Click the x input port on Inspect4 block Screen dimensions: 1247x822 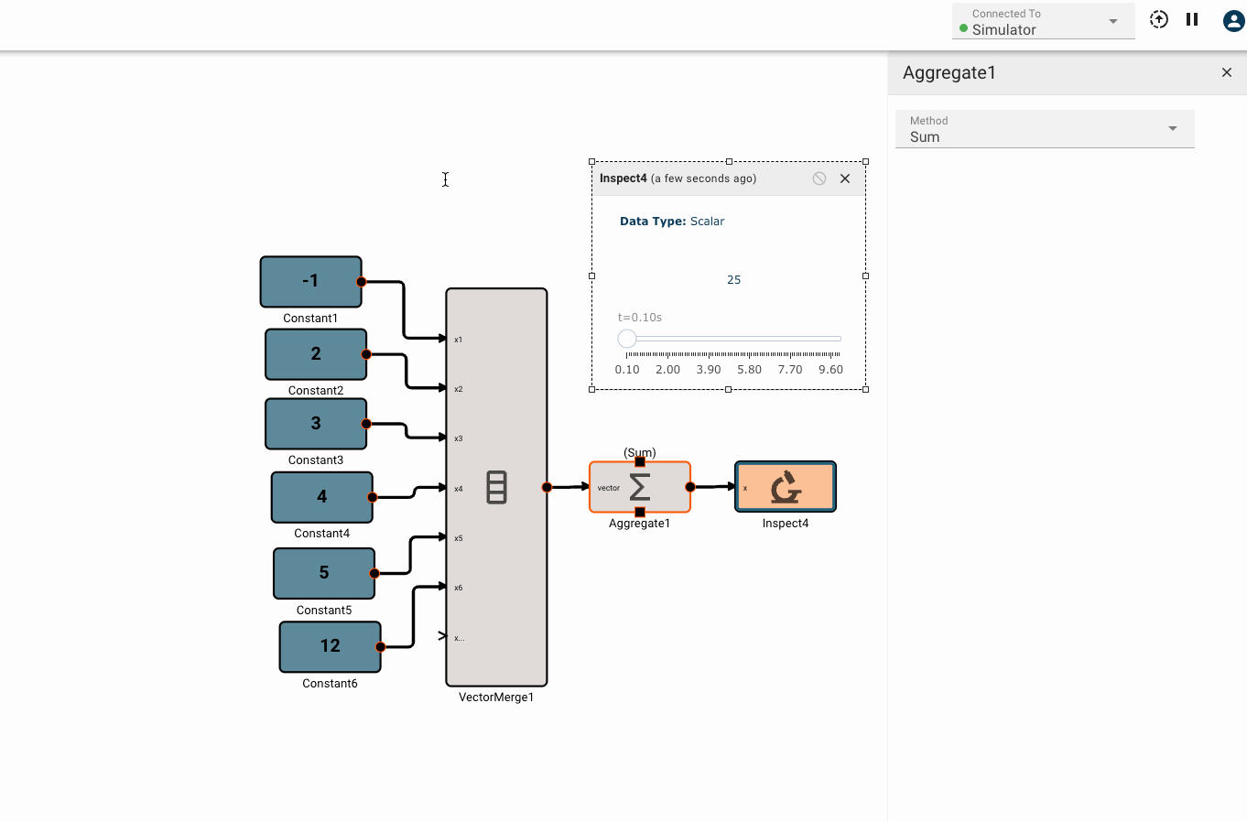coord(745,488)
